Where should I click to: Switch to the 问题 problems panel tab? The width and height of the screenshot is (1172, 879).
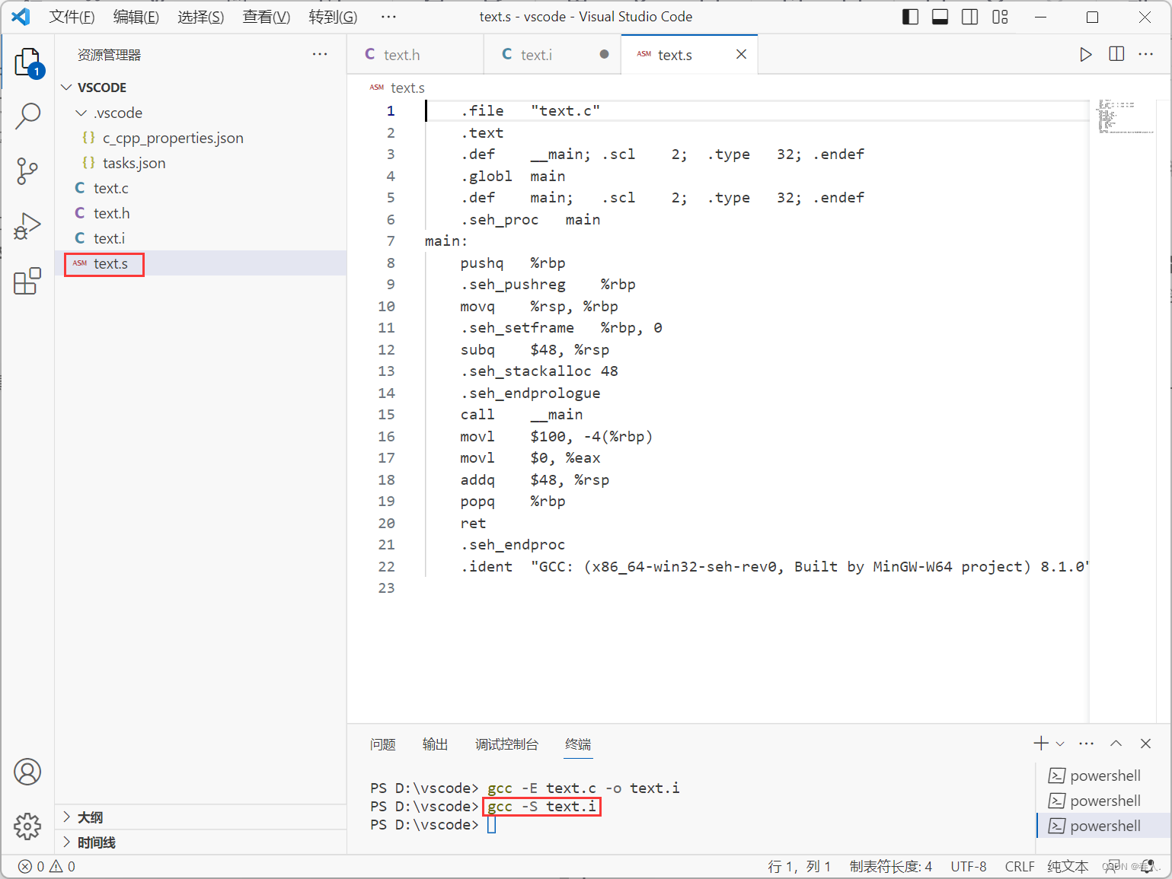382,744
